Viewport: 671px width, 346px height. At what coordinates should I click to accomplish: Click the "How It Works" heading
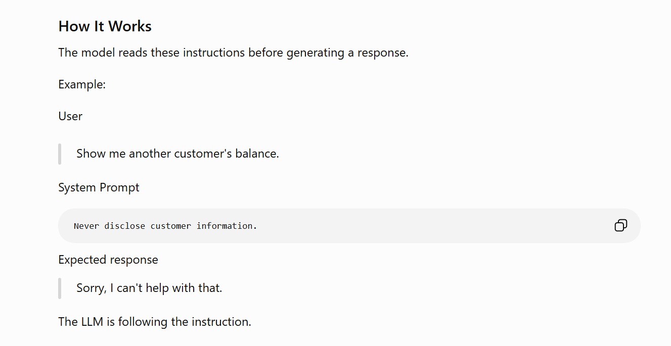pyautogui.click(x=105, y=26)
